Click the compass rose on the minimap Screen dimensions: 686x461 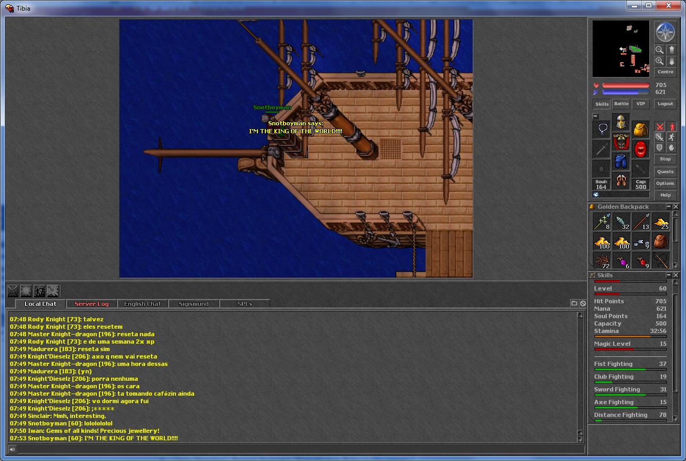pos(665,32)
